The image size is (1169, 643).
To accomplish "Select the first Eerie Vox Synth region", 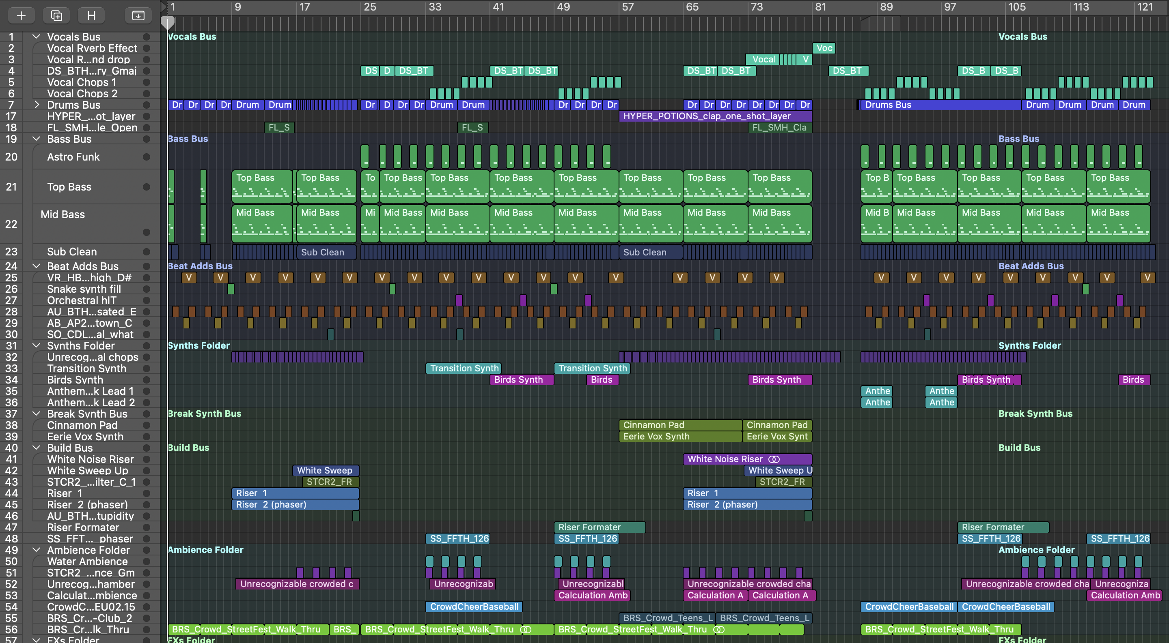I will point(680,436).
